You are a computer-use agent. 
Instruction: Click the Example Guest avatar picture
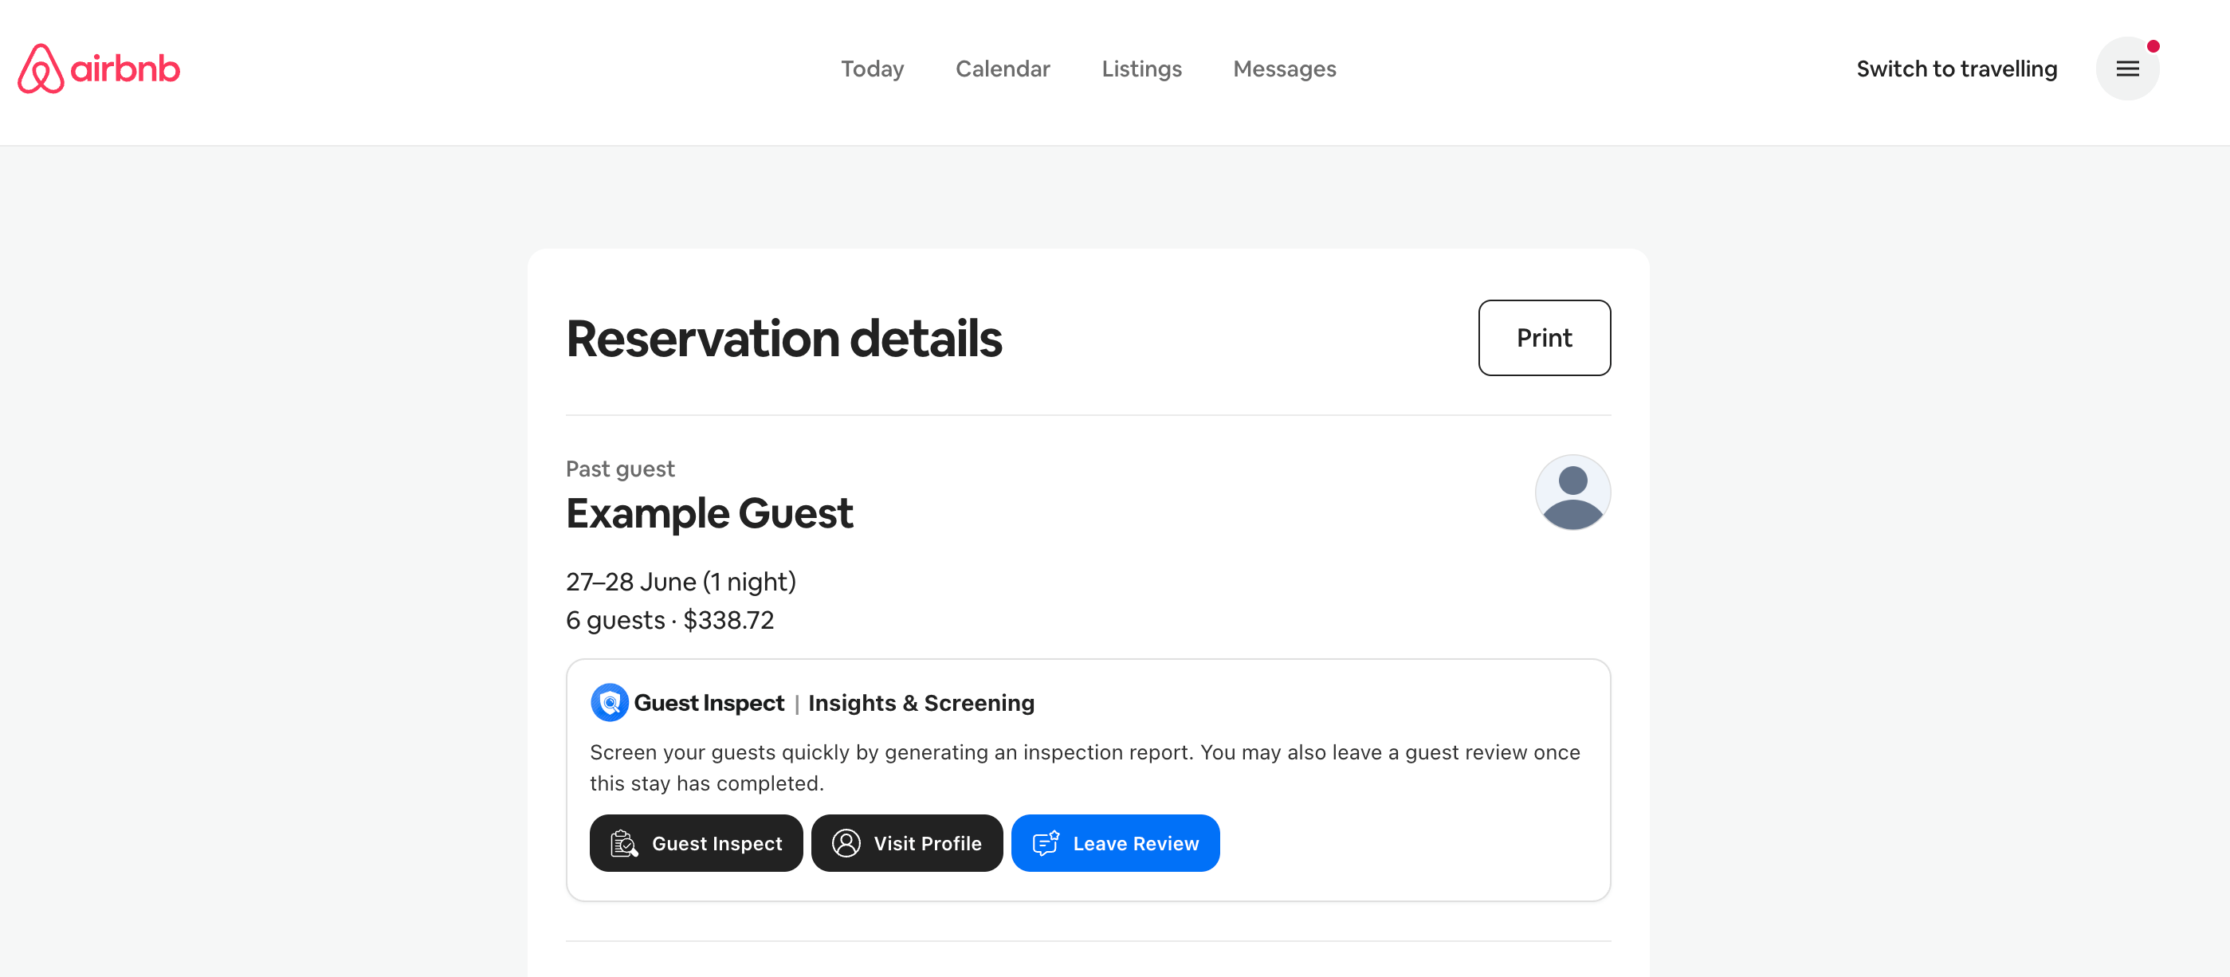tap(1572, 492)
